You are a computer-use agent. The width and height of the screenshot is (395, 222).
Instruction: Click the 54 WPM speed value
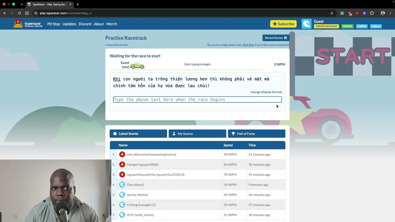(x=230, y=185)
